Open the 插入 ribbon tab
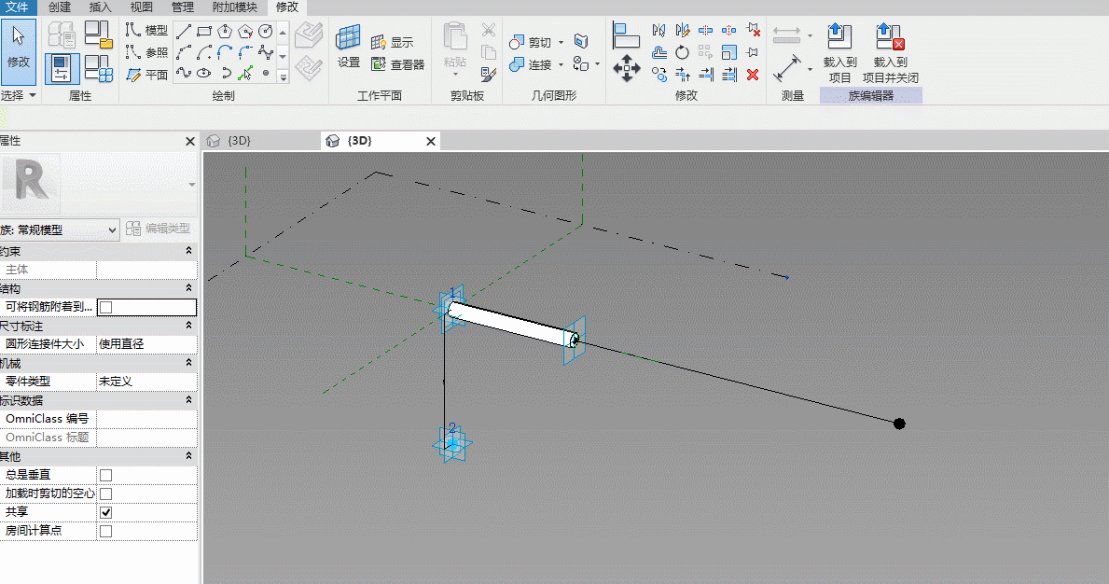This screenshot has width=1109, height=584. pyautogui.click(x=101, y=7)
